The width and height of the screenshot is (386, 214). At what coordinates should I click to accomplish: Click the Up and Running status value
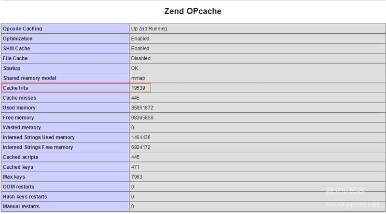point(149,29)
